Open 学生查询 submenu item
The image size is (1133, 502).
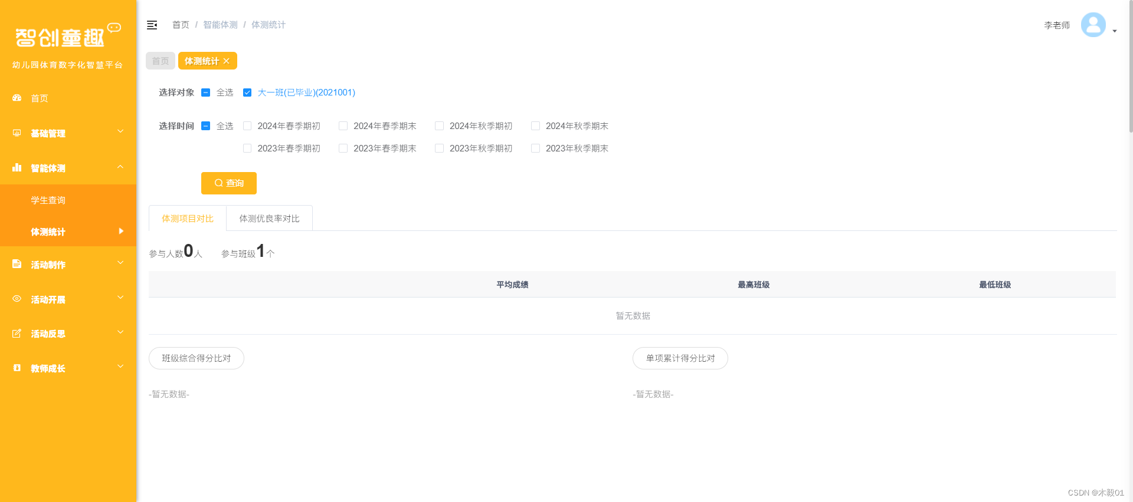point(68,200)
